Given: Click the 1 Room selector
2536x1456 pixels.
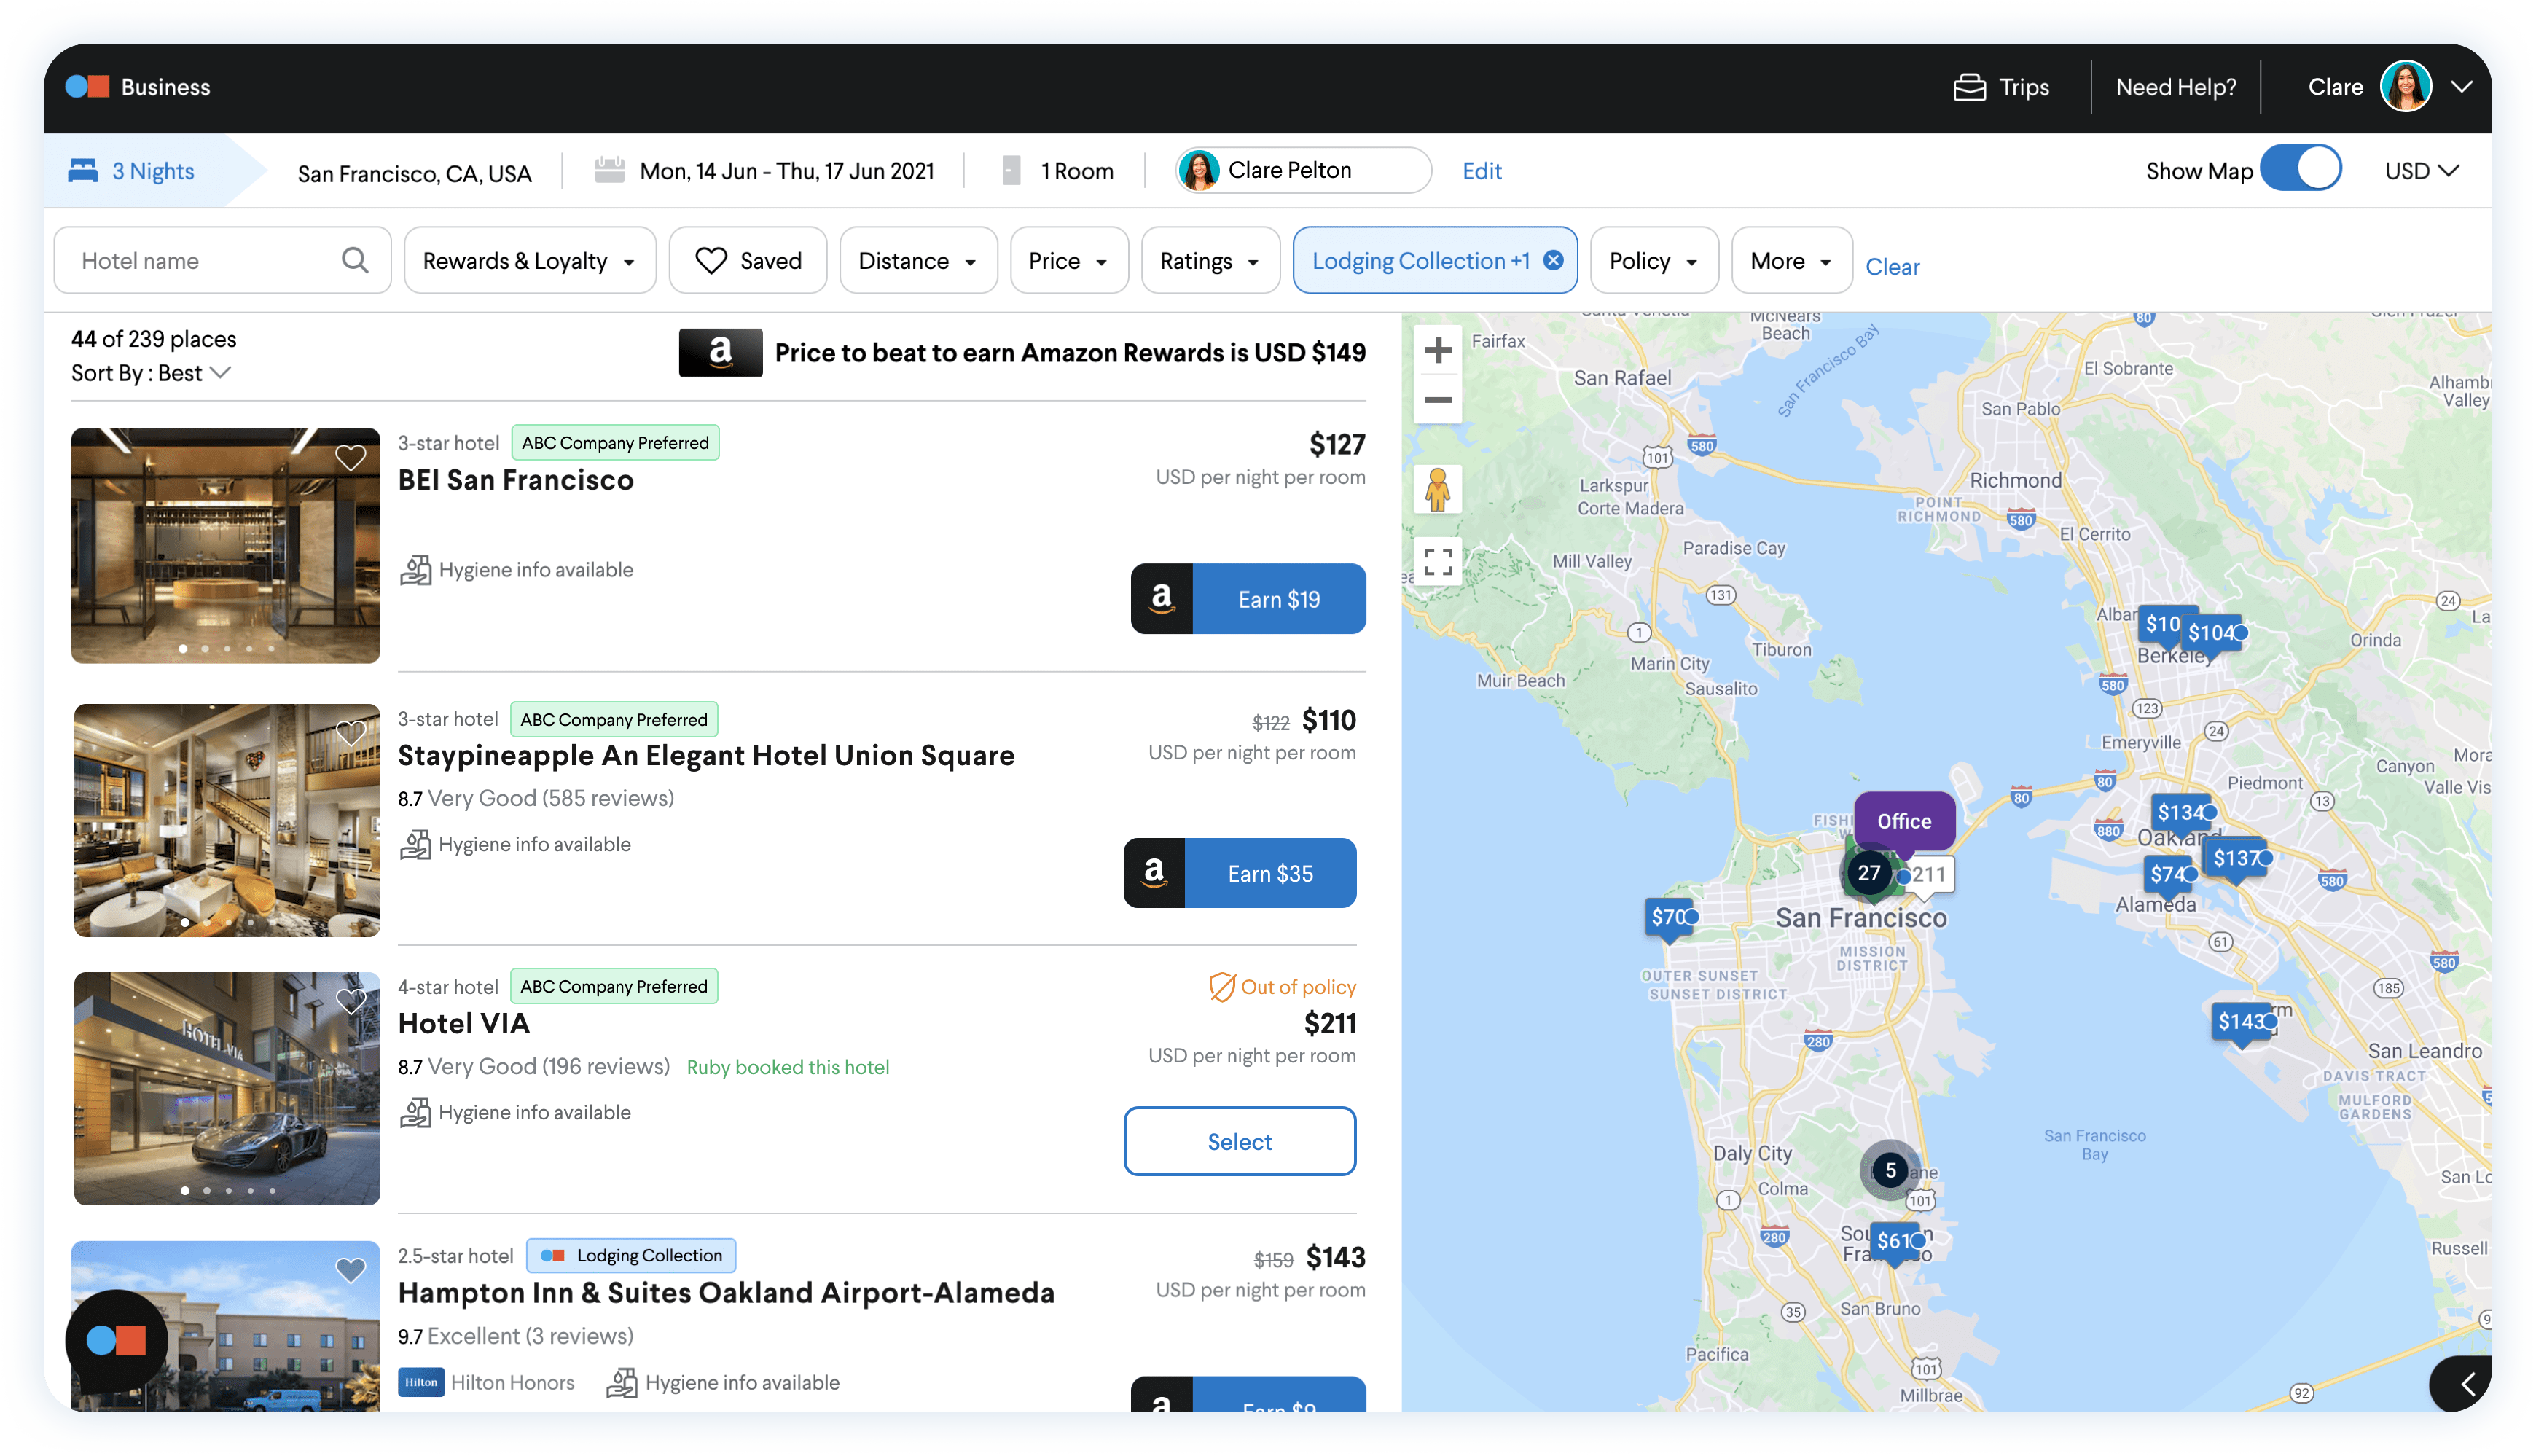Looking at the screenshot, I should point(1058,171).
